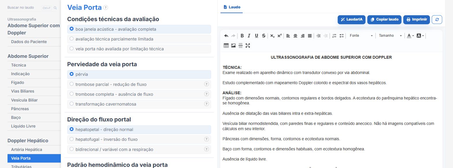Toggle bold formatting
The width and height of the screenshot is (453, 168).
(x=242, y=36)
